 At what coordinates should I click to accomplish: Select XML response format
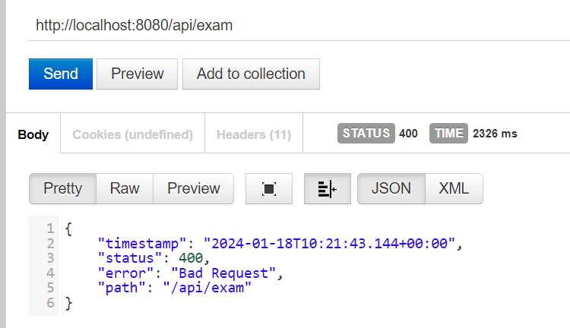pyautogui.click(x=454, y=188)
